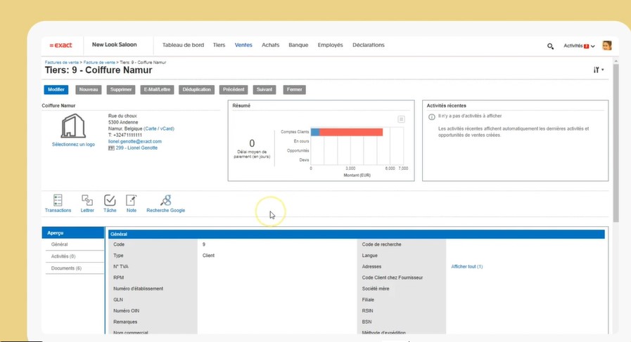Add a note via Note icon
Image resolution: width=631 pixels, height=342 pixels.
[132, 201]
